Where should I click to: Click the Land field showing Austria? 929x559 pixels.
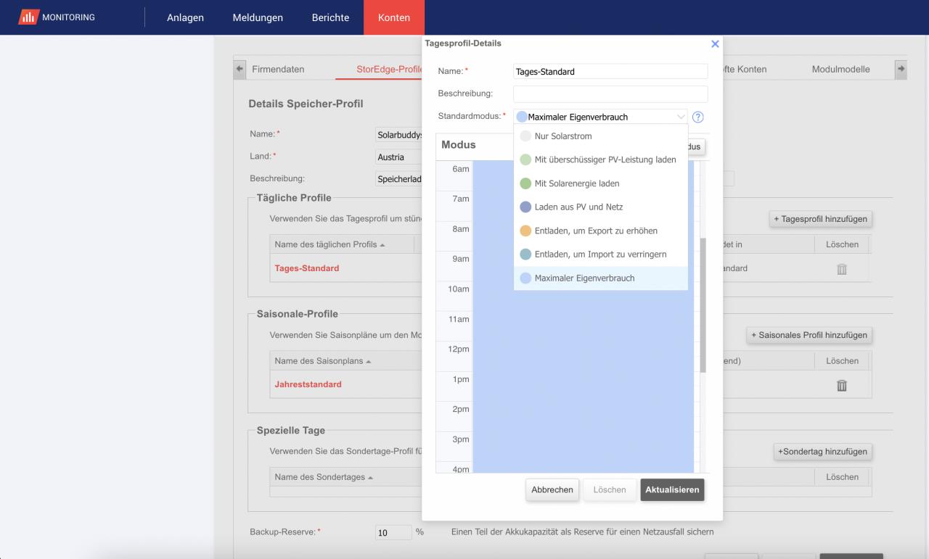coord(398,157)
